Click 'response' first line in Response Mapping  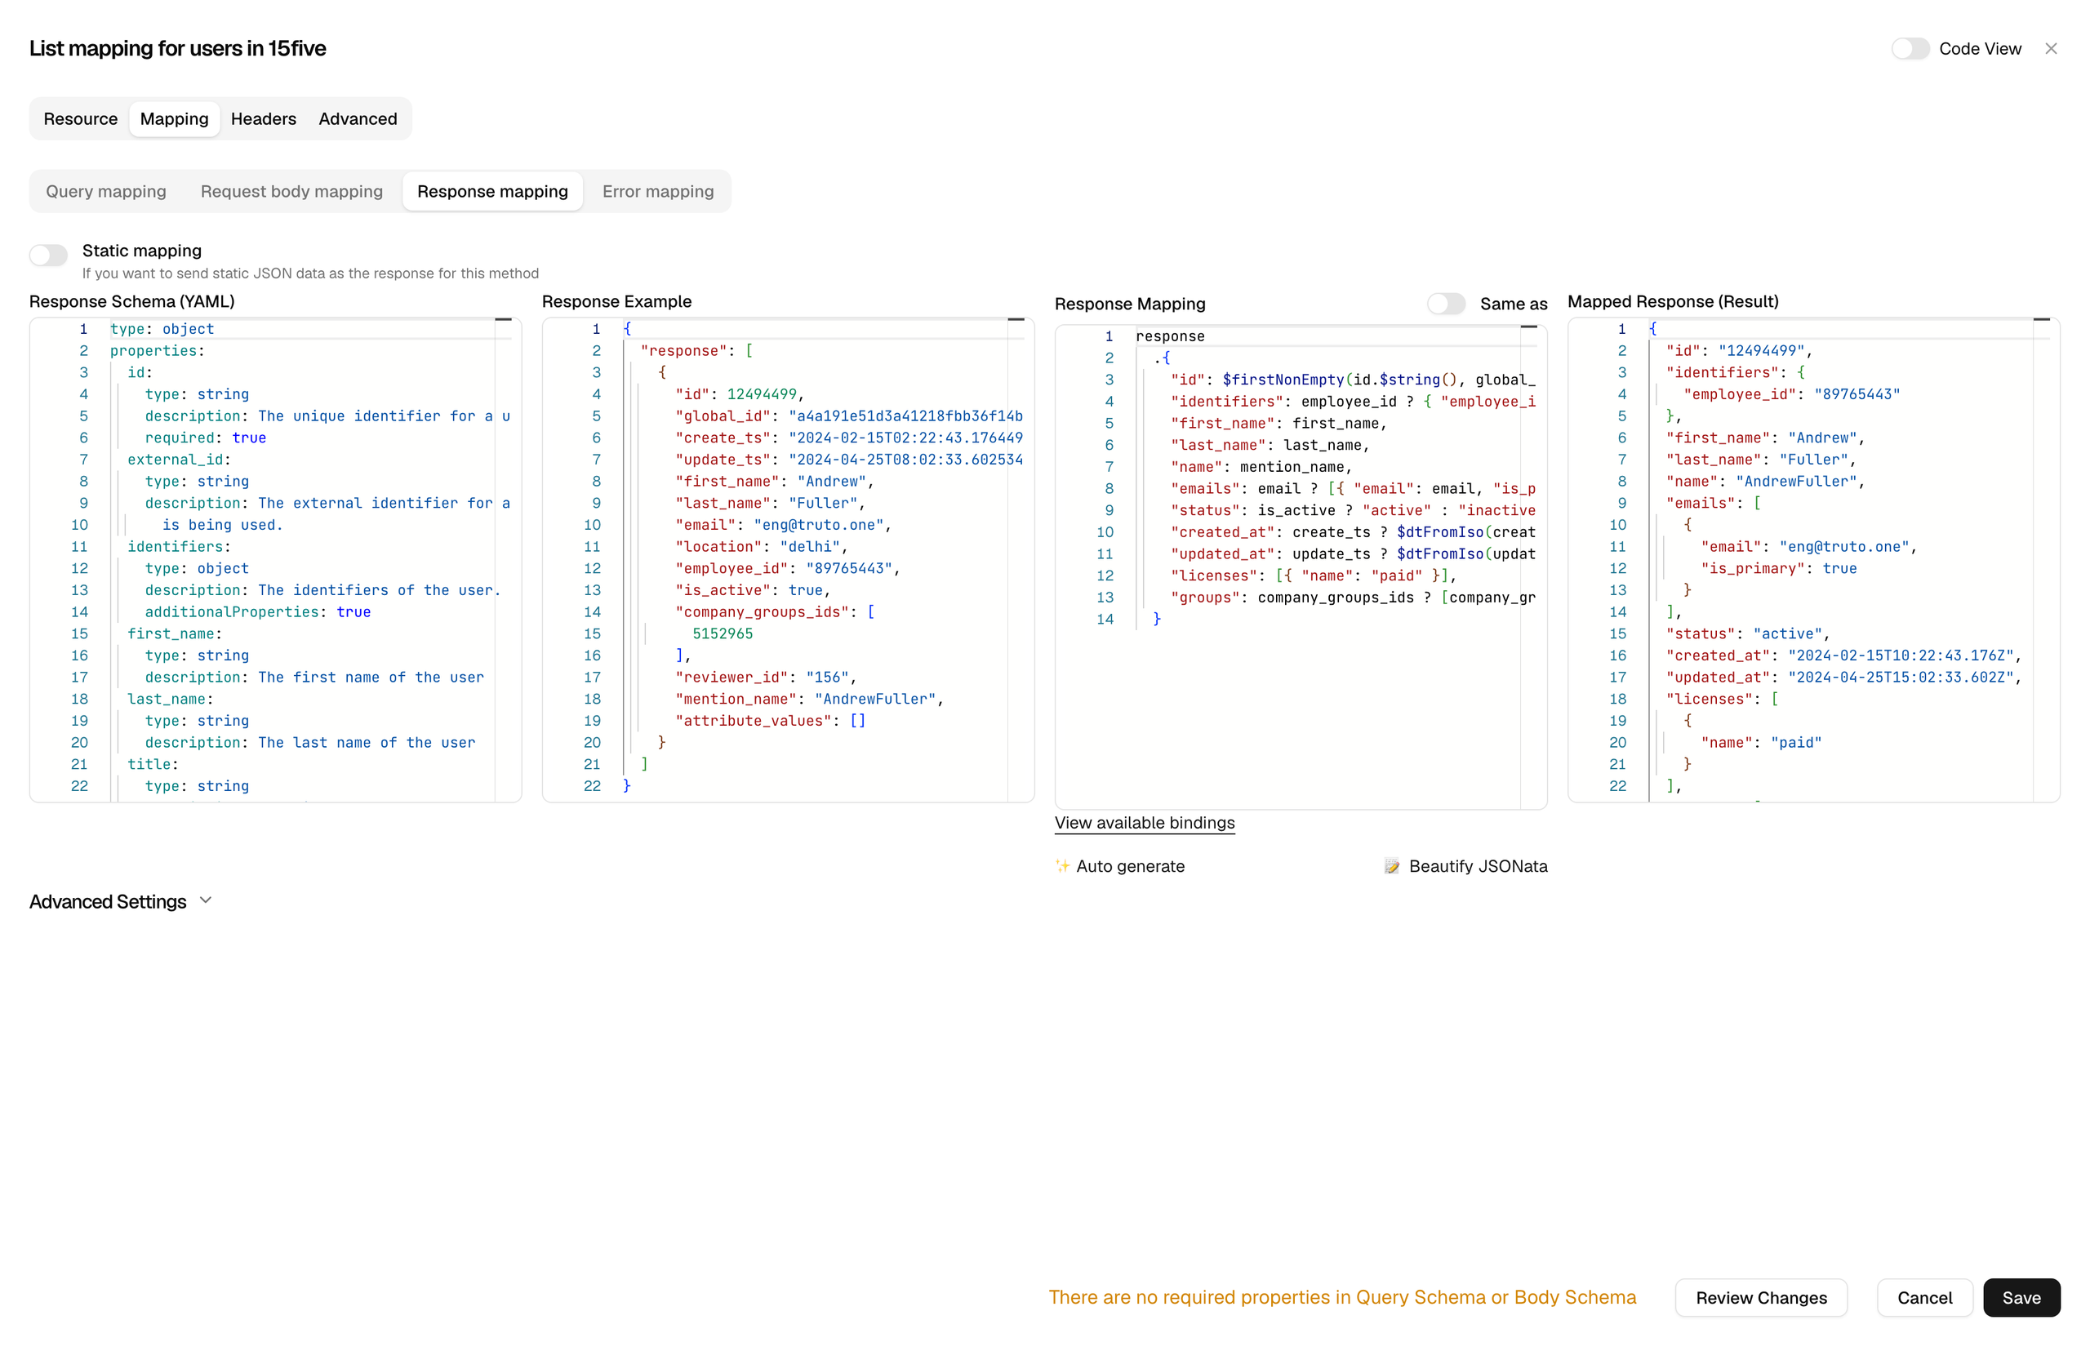(x=1170, y=336)
